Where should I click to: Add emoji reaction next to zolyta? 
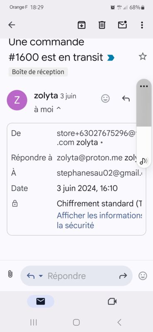tap(105, 98)
